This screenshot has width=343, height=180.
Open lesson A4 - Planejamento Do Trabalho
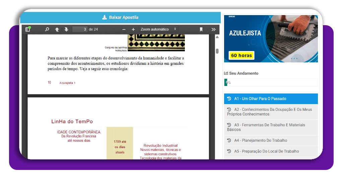click(271, 140)
